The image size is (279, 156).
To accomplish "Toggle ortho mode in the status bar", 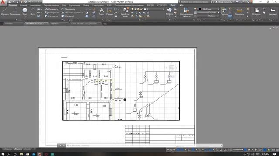I will [189, 149].
